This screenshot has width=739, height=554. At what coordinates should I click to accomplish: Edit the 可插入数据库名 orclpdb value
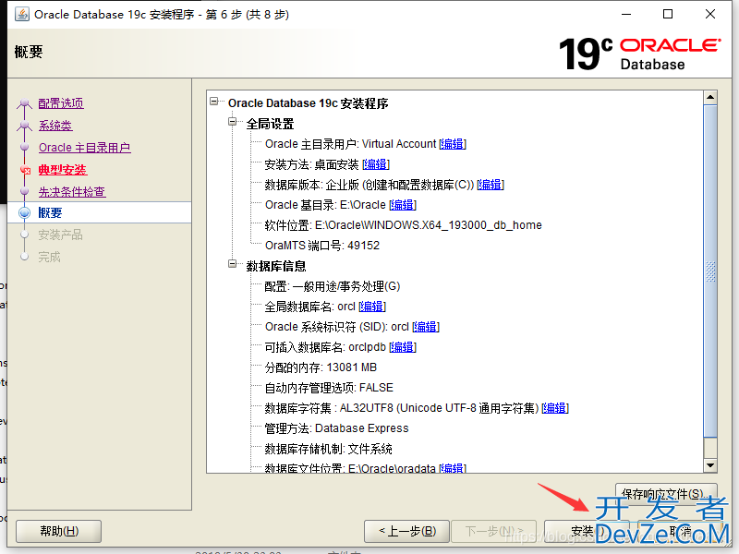tap(403, 347)
